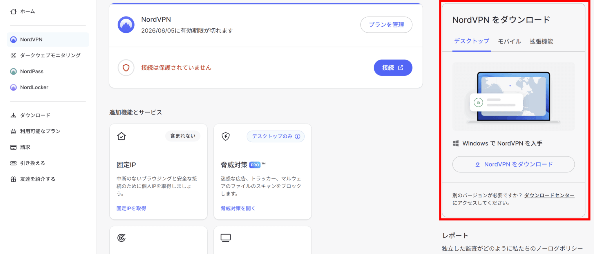Switch to the モバイル tab
Image resolution: width=594 pixels, height=254 pixels.
[510, 41]
